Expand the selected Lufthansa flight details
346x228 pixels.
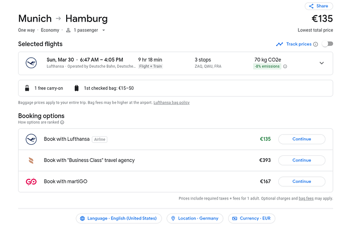click(x=322, y=63)
